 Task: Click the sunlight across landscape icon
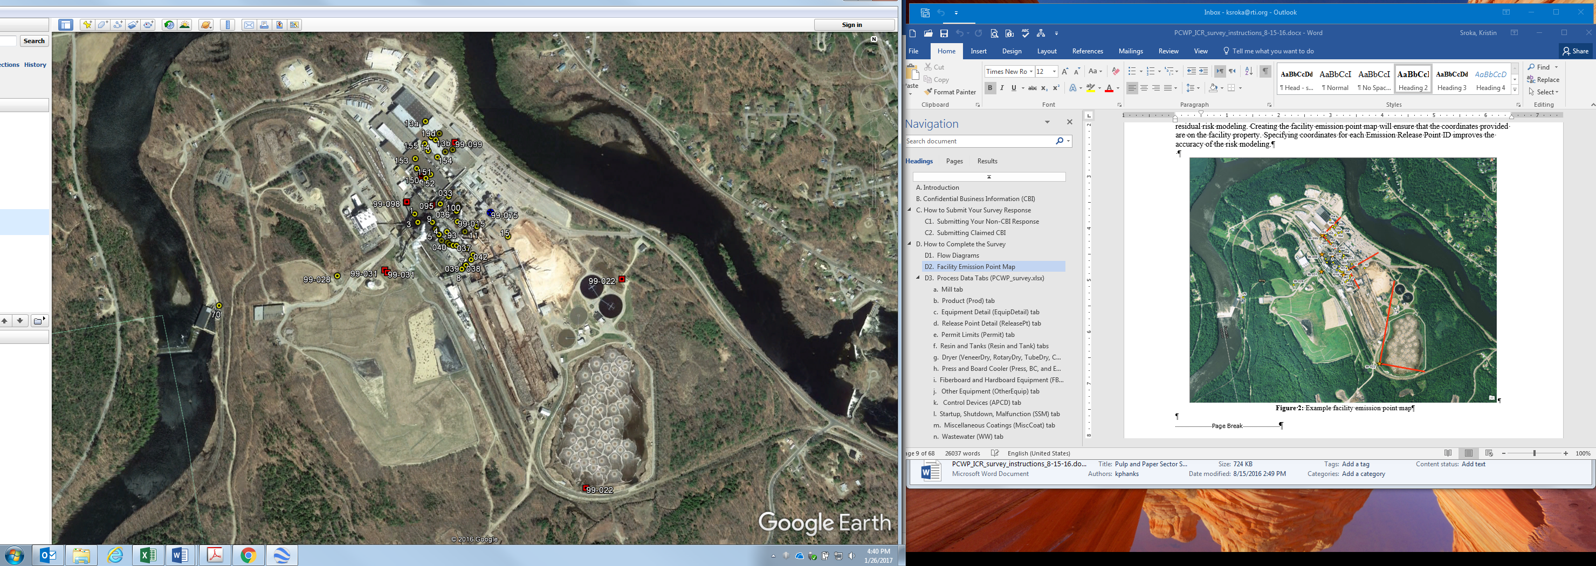(x=184, y=25)
